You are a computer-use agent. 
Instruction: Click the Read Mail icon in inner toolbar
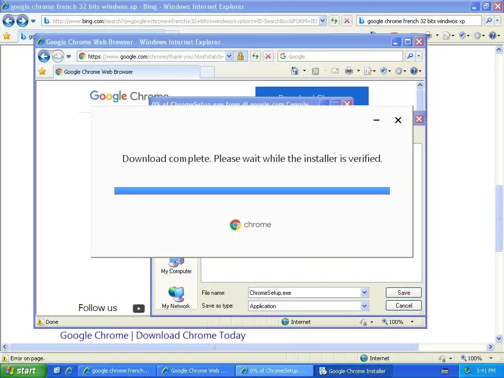(335, 71)
